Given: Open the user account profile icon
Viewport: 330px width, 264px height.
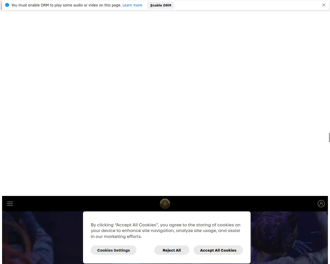Looking at the screenshot, I should (x=321, y=204).
